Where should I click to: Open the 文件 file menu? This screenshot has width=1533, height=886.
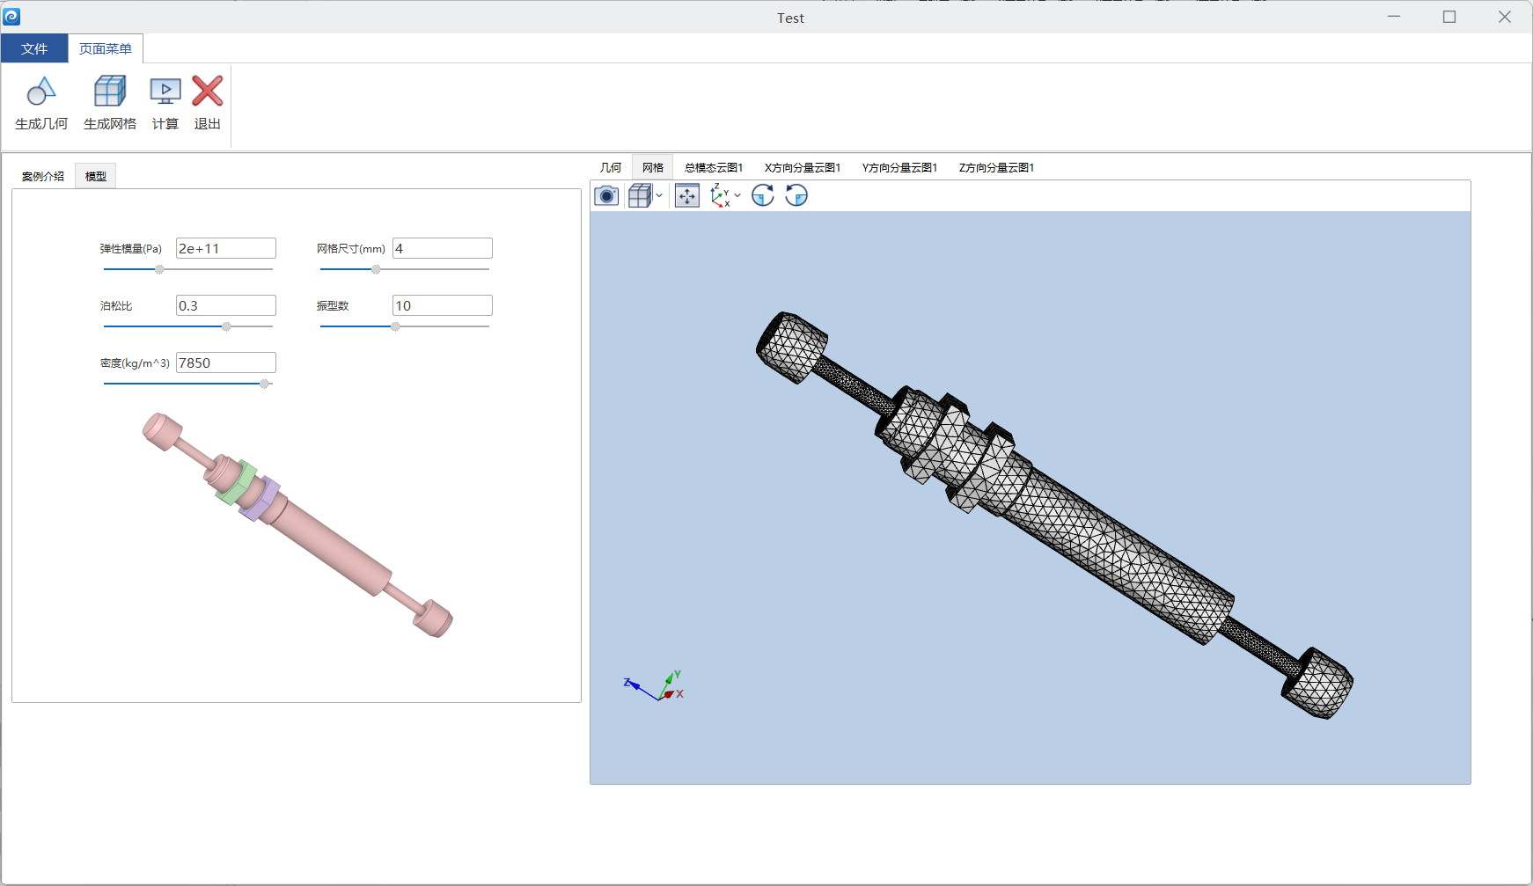pos(34,48)
